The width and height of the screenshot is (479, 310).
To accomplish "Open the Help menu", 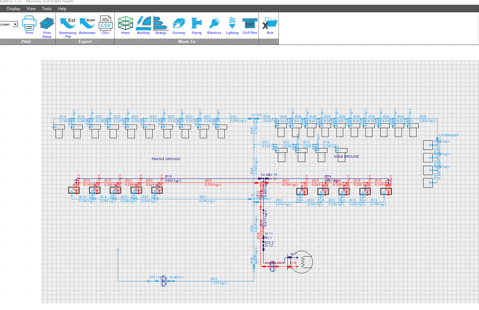I will (x=62, y=9).
